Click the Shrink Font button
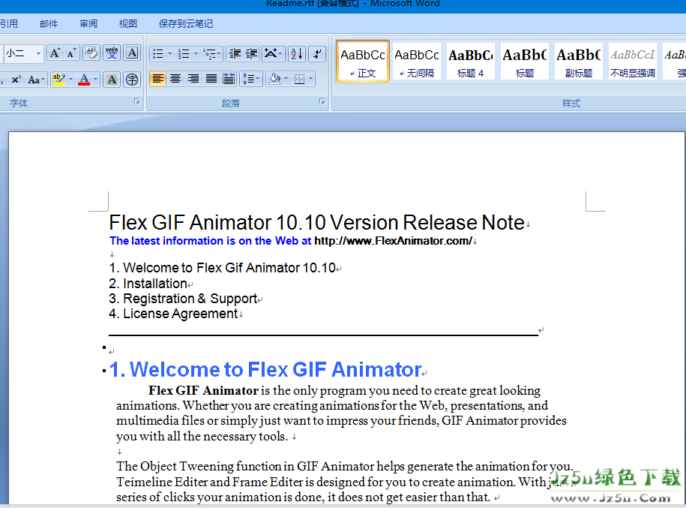 [x=71, y=53]
